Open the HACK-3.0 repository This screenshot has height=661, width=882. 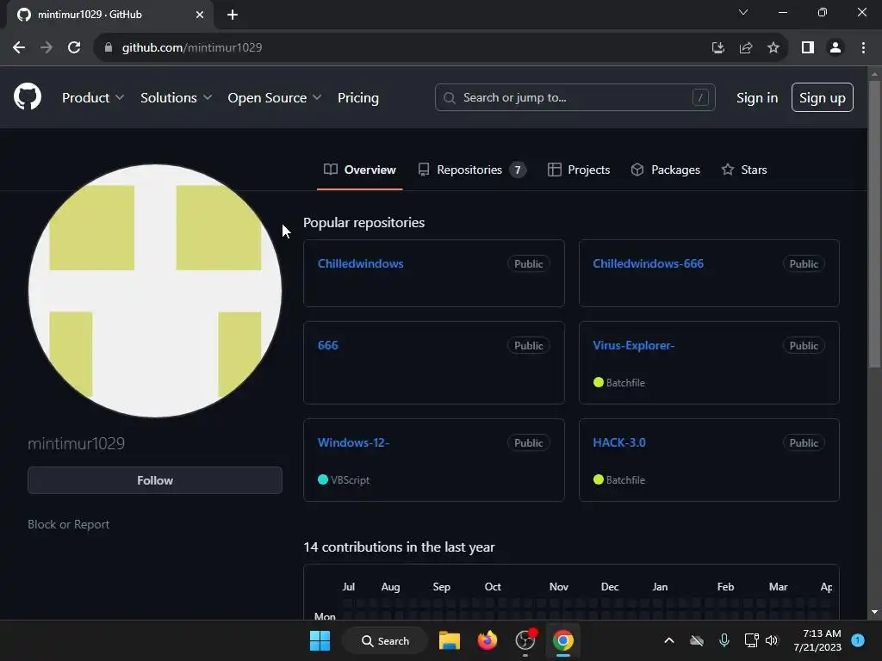coord(618,442)
